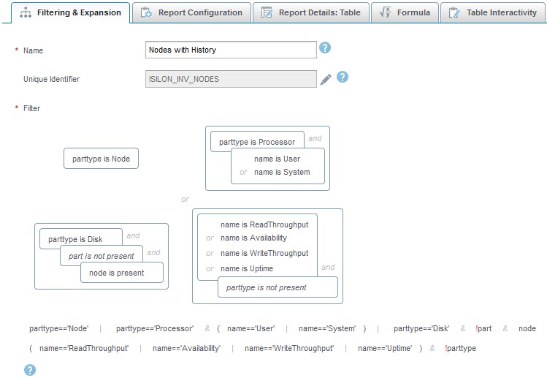Click name=='ReadThroughput' in the expression
Image resolution: width=547 pixels, height=378 pixels.
click(84, 348)
